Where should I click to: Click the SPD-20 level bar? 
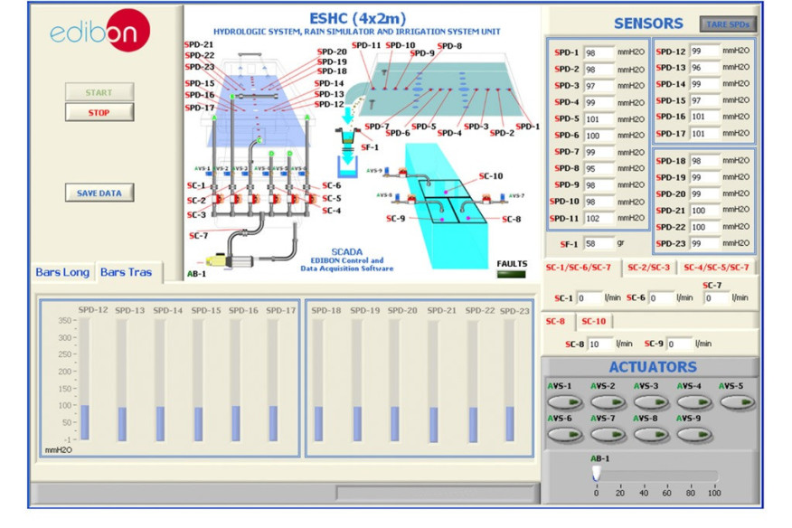click(394, 380)
